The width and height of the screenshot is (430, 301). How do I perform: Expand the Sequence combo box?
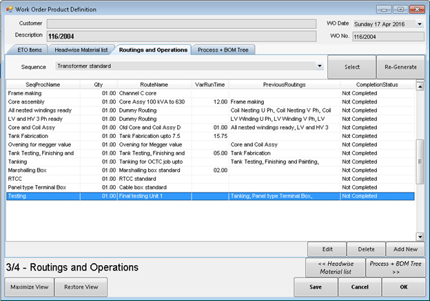click(x=320, y=67)
